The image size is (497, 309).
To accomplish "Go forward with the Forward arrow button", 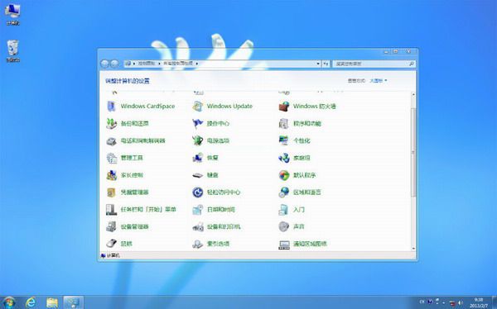I will 114,64.
